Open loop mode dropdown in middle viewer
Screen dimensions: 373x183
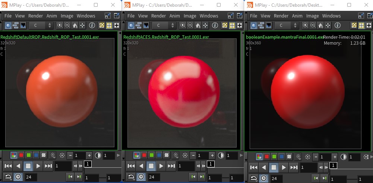131,177
